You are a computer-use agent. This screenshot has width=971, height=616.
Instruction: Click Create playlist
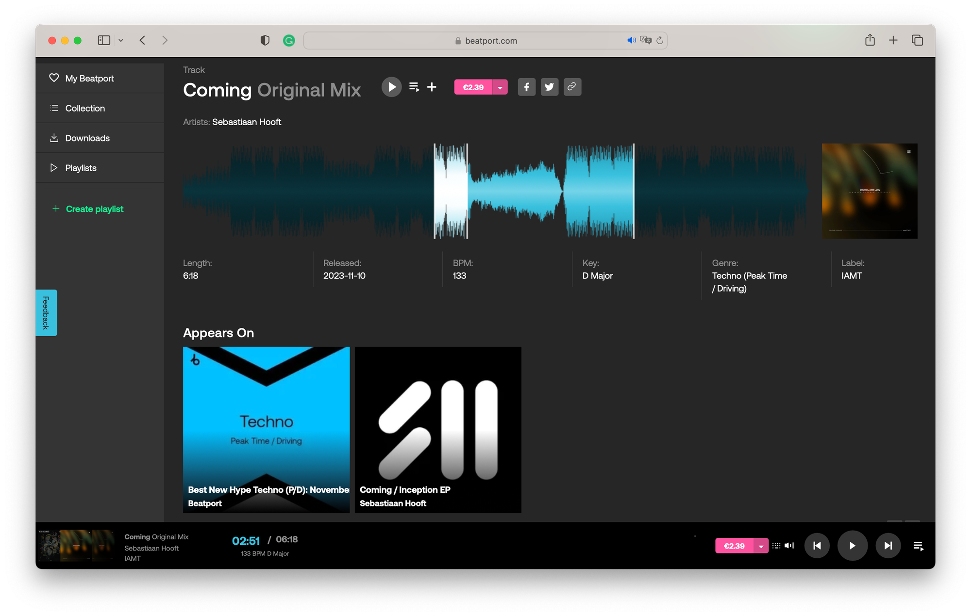tap(88, 209)
